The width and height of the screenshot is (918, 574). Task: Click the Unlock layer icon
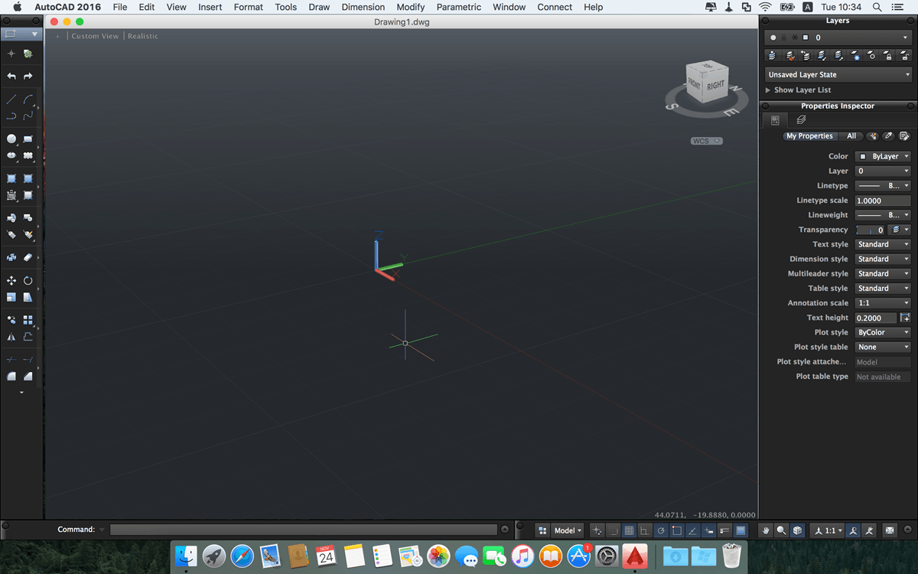coord(904,56)
